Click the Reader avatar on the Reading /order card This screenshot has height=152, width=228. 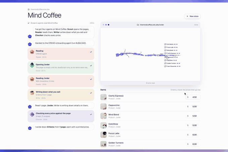click(x=32, y=79)
